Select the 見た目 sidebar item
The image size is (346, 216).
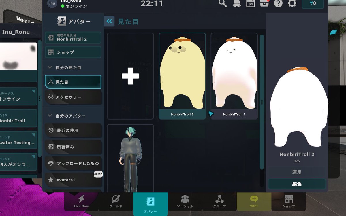(73, 82)
